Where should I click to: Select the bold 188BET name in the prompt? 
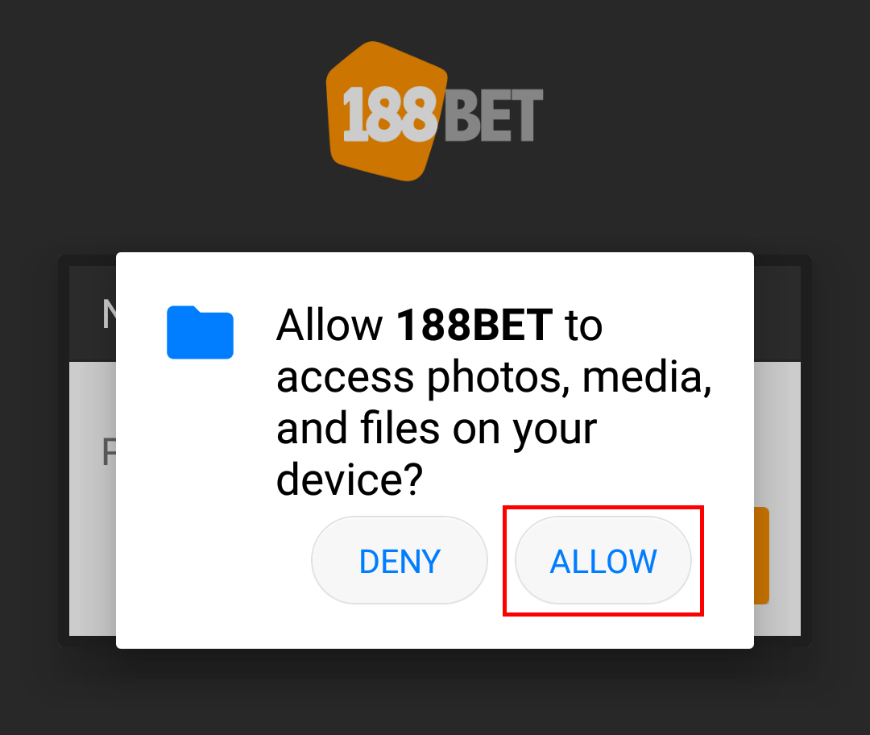pos(474,326)
